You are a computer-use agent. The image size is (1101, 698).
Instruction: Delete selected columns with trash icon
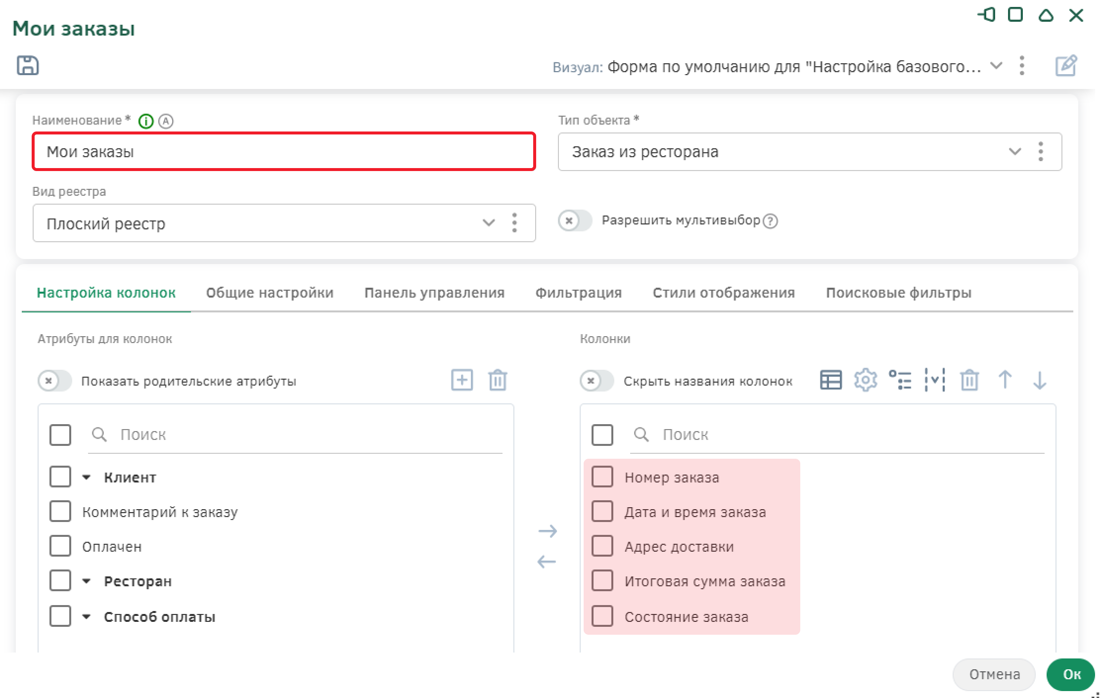point(969,380)
